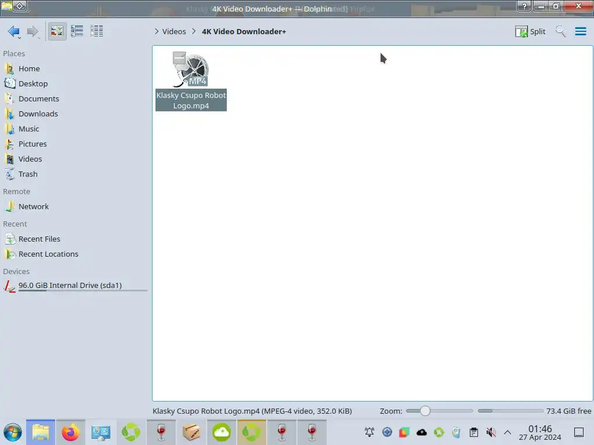
Task: Click the show desktop button
Action: 579,432
